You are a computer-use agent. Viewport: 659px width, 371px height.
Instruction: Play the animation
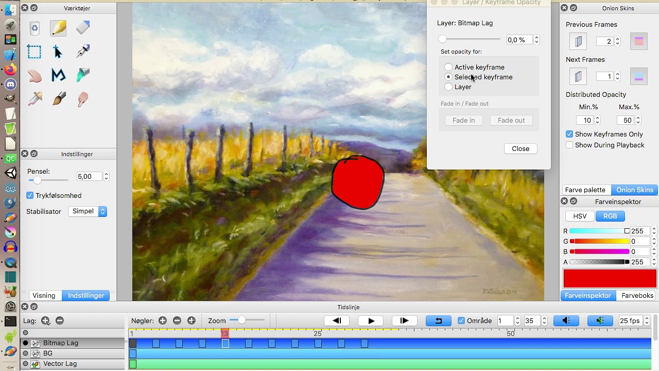click(371, 321)
